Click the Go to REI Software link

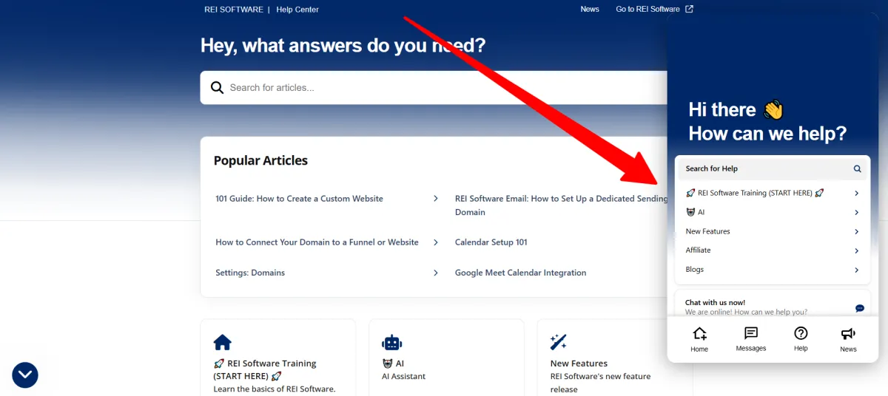(x=647, y=10)
